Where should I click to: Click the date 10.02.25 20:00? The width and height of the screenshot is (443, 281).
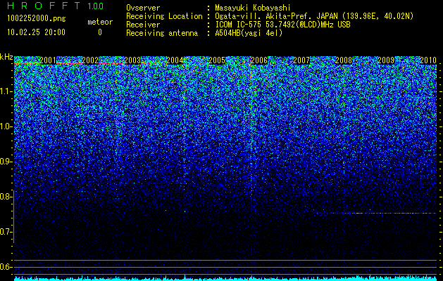pyautogui.click(x=36, y=32)
